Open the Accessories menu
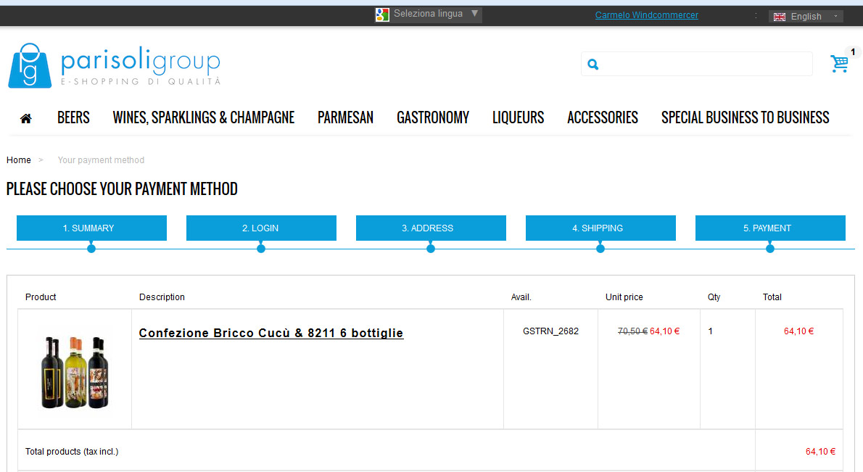 (603, 117)
